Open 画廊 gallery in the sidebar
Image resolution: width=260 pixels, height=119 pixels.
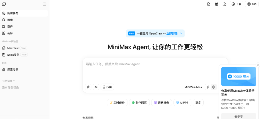pos(24,33)
